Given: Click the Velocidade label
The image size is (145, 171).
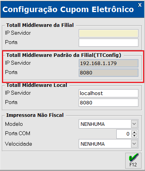Looking at the screenshot, I should (x=19, y=144).
